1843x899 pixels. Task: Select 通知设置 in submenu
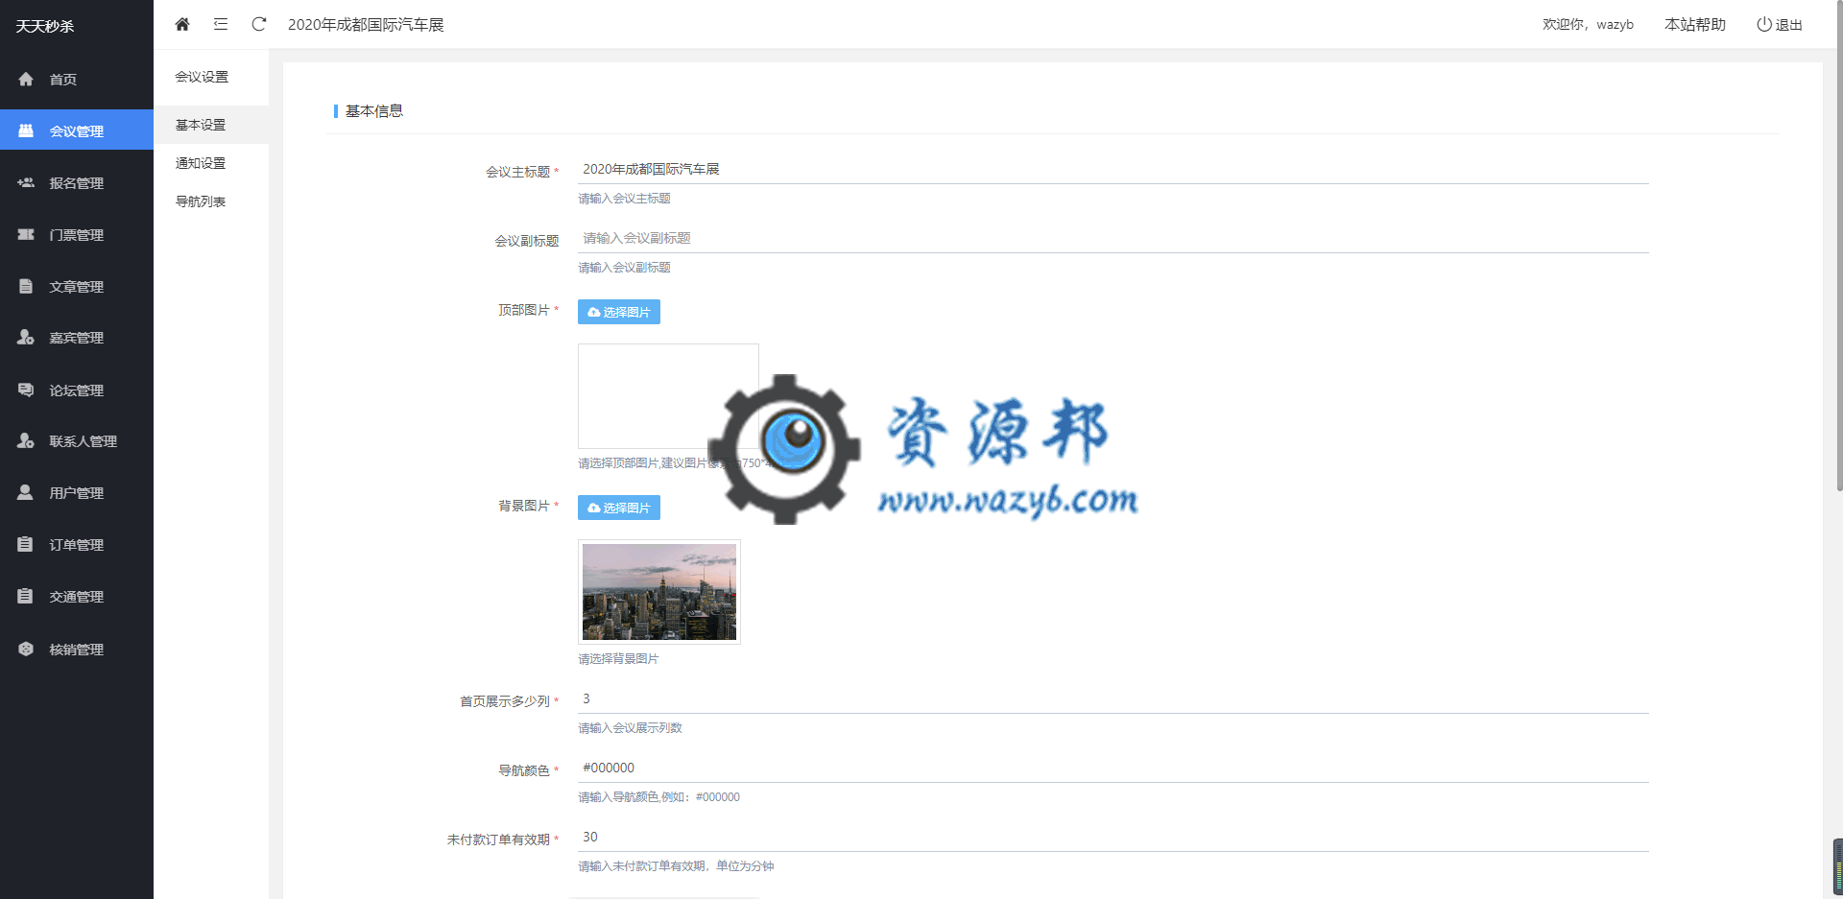pyautogui.click(x=211, y=163)
